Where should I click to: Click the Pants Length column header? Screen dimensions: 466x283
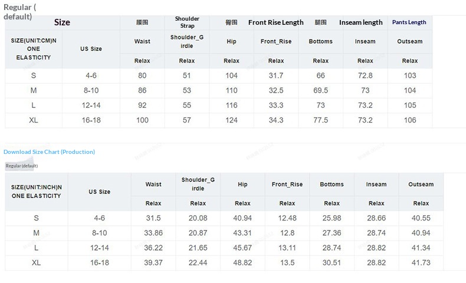click(x=409, y=22)
